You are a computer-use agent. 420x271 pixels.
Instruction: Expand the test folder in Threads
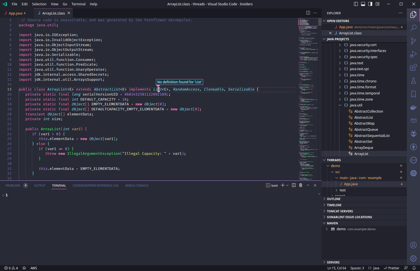click(x=336, y=190)
